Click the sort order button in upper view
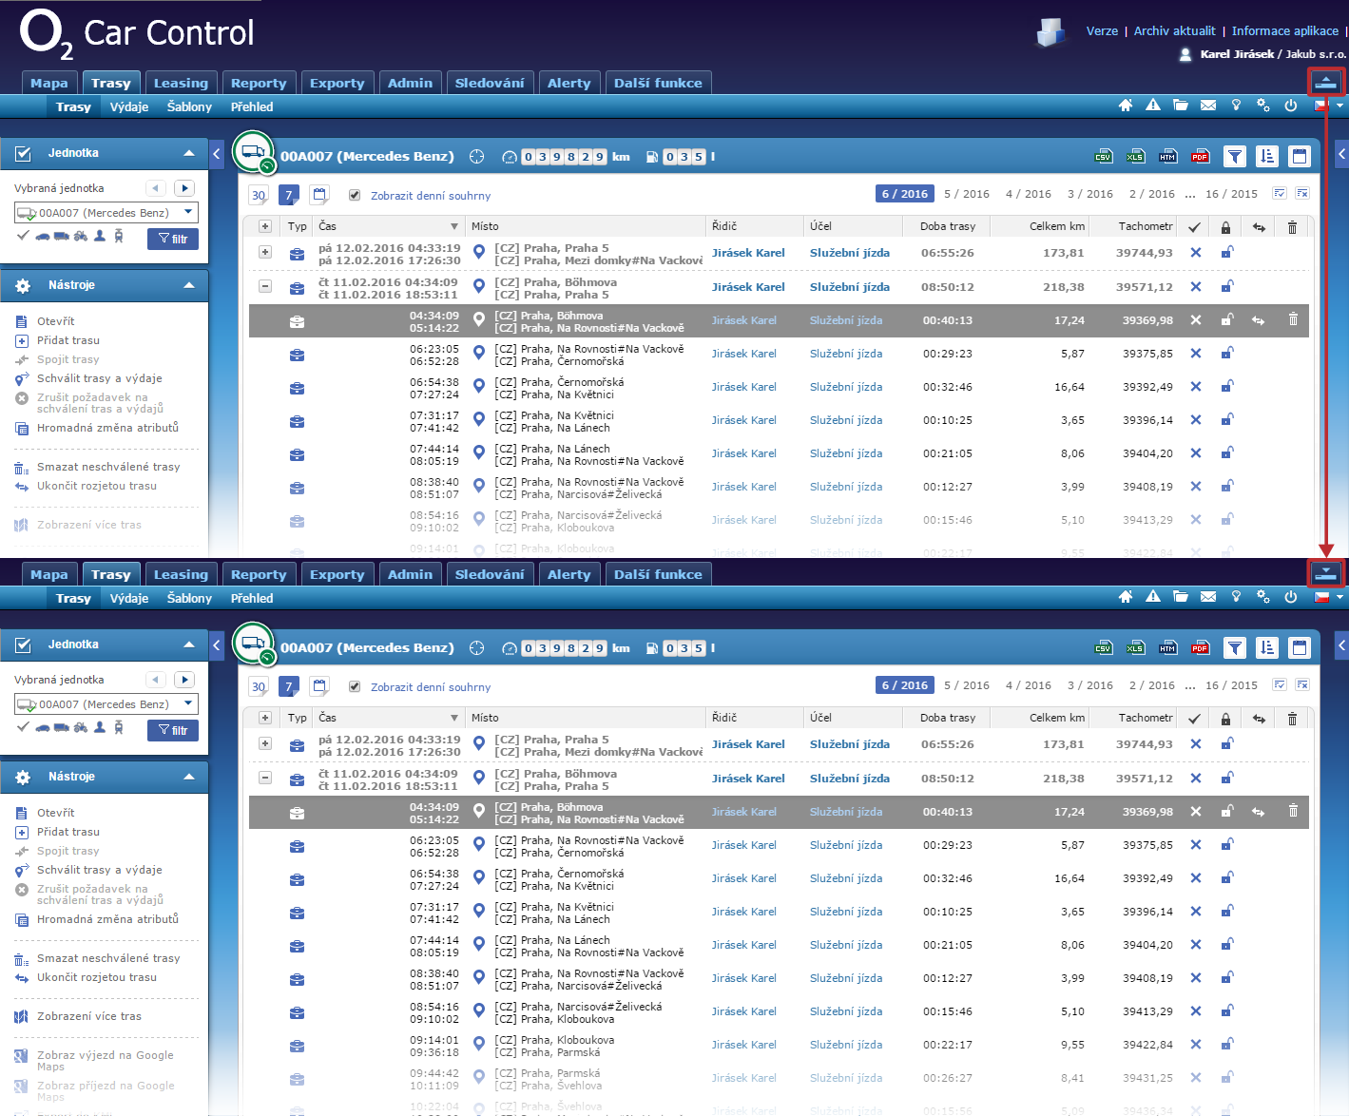Image resolution: width=1349 pixels, height=1116 pixels. [1267, 157]
